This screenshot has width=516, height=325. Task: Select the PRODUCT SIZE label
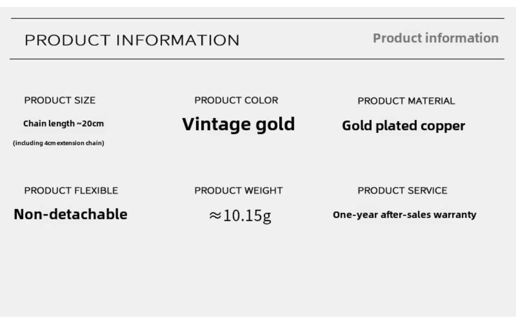[60, 100]
